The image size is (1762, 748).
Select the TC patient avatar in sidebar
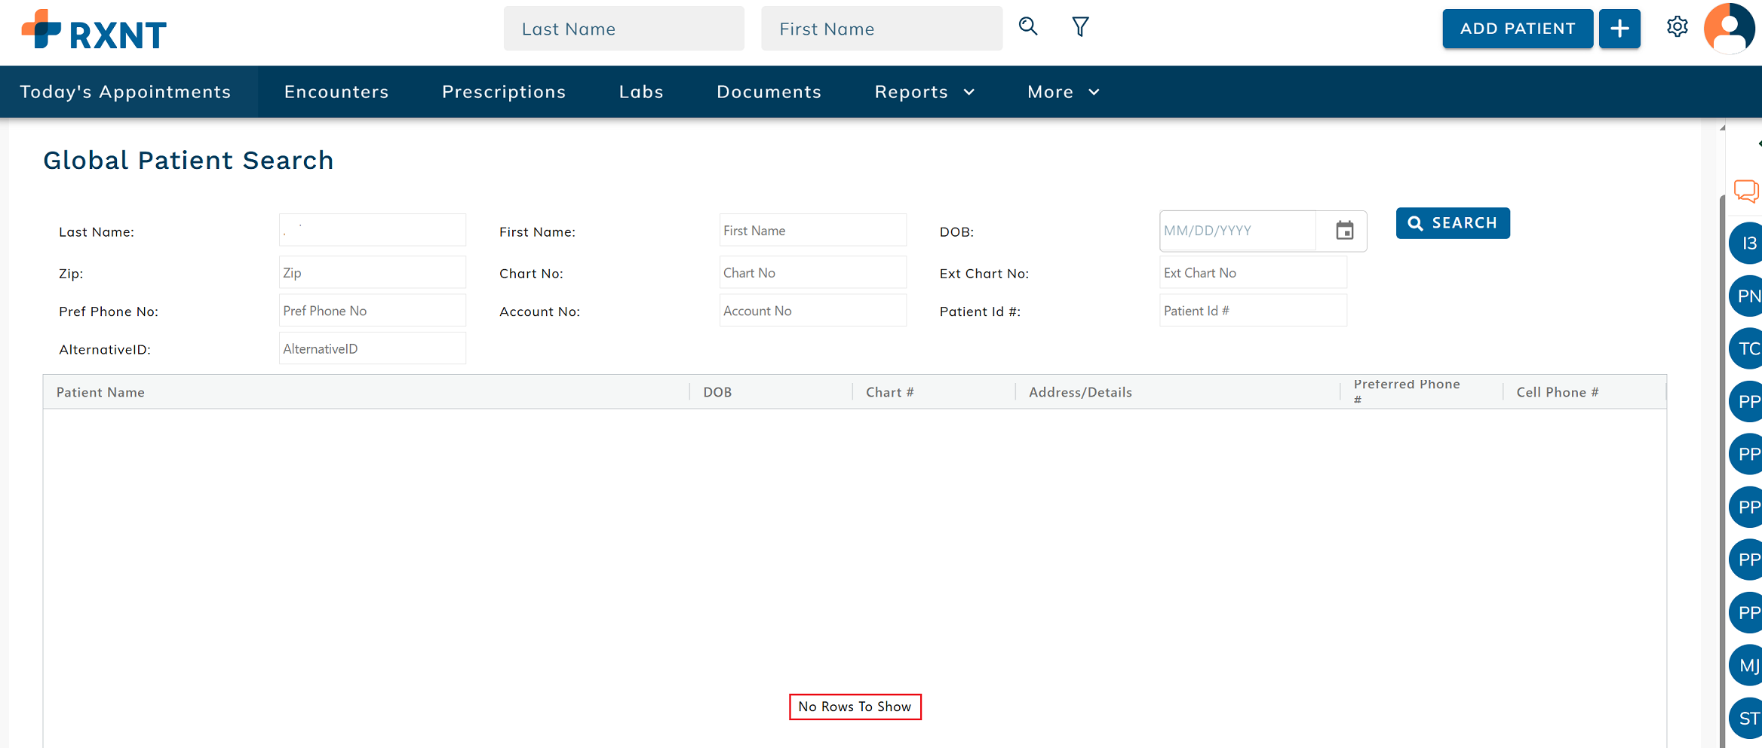coord(1747,348)
